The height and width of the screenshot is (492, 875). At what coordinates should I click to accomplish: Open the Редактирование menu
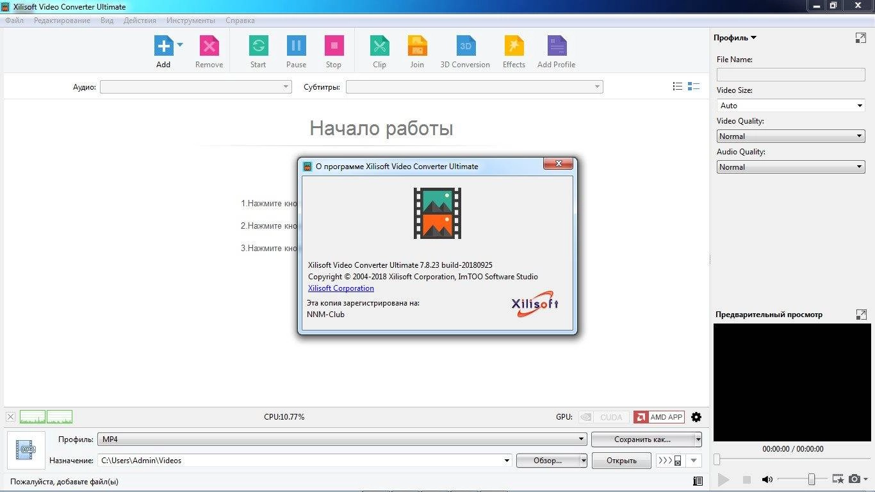[x=62, y=20]
